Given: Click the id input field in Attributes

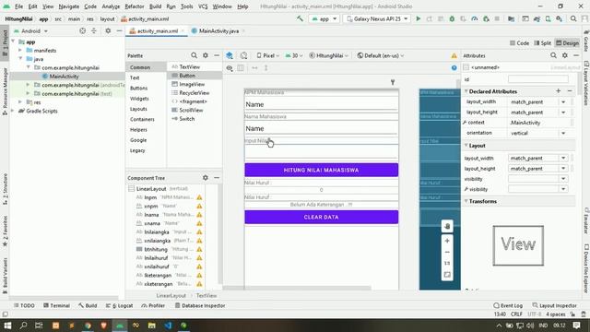Looking at the screenshot, I should tap(538, 79).
